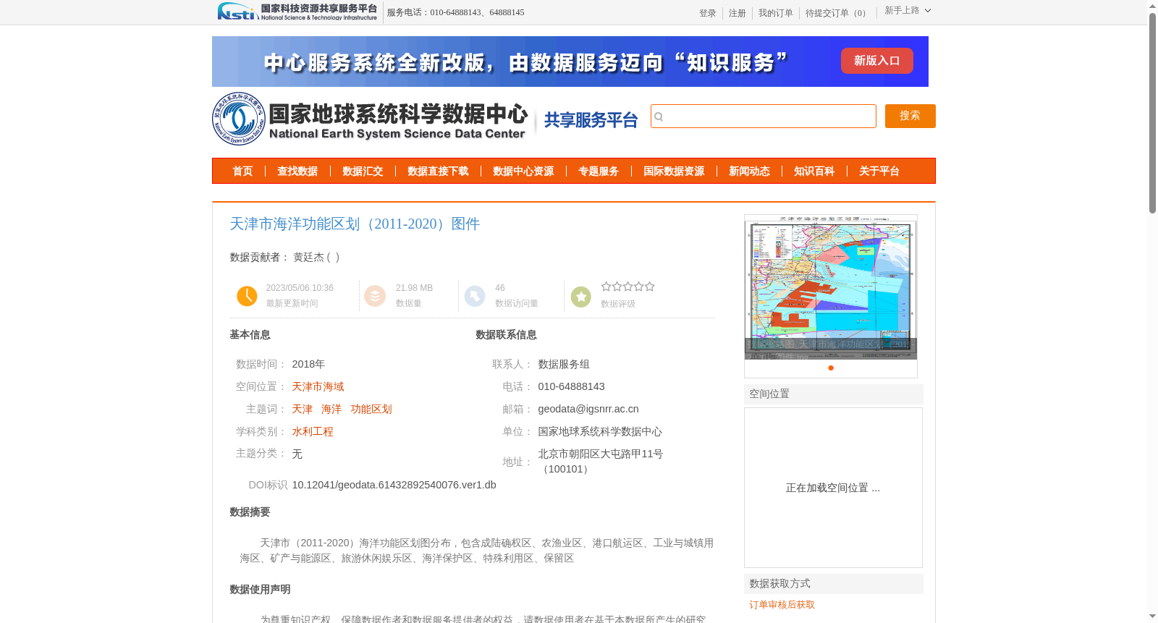Open the 数据汇交 menu
This screenshot has height=623, width=1158.
(x=363, y=171)
